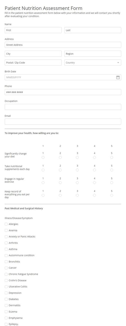Screen dimensions: 126x326
Task: Enable the Anxiety or Panic Attacks checkbox
Action: click(6, 237)
